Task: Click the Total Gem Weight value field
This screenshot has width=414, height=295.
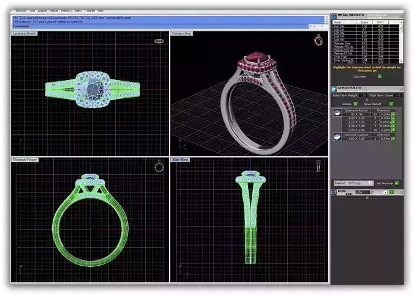Action: (363, 95)
